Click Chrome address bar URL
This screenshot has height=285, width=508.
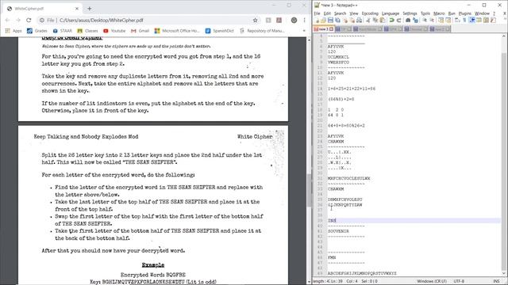(101, 20)
